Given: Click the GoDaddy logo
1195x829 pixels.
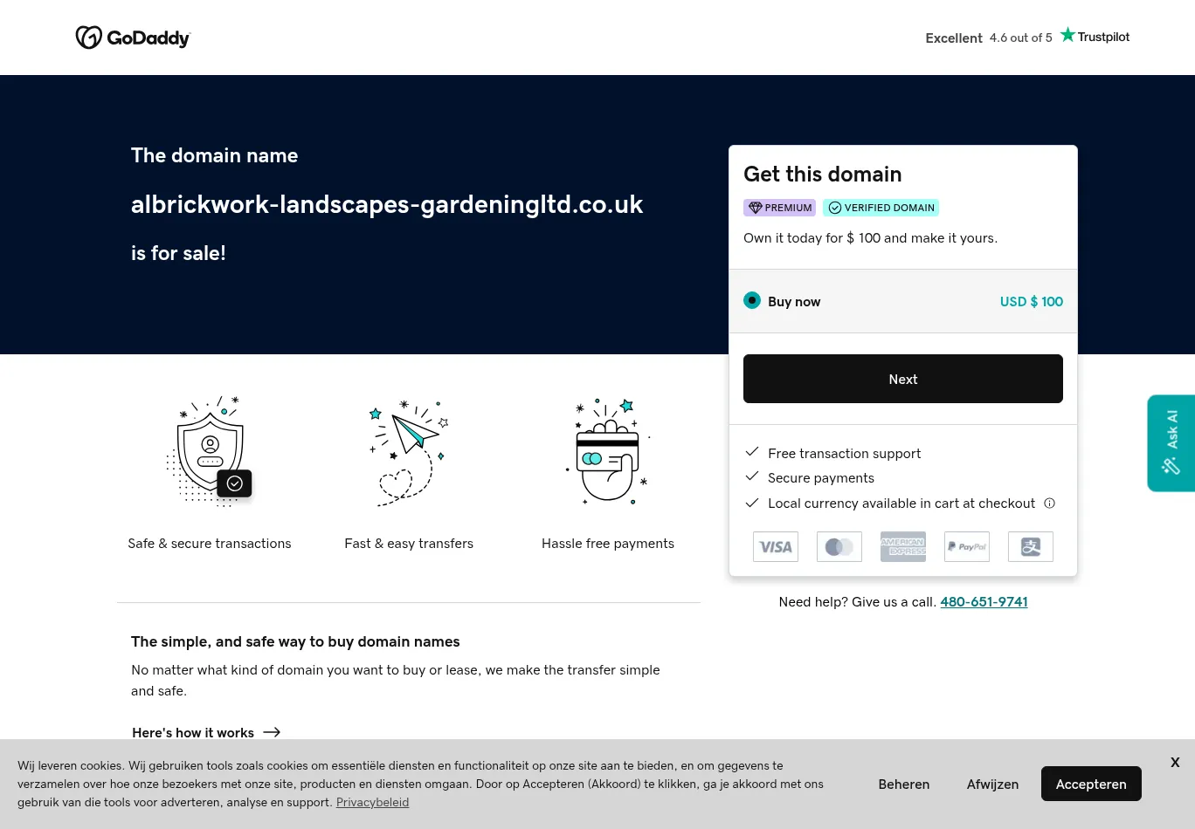Looking at the screenshot, I should [133, 38].
